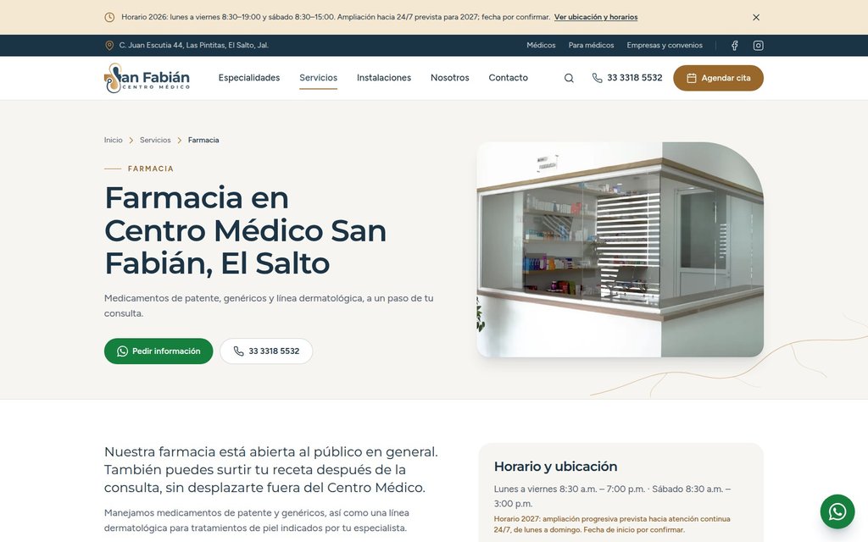
Task: Dismiss the schedule announcement banner
Action: (755, 17)
